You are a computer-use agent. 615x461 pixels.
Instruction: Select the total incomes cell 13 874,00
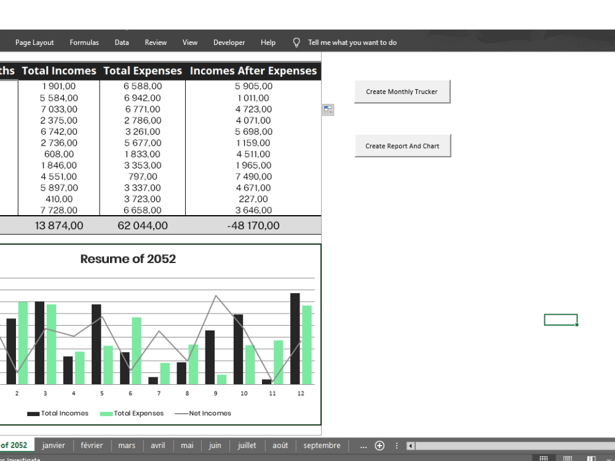coord(59,226)
